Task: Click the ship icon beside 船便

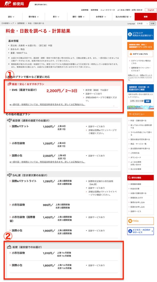Action: point(9,247)
